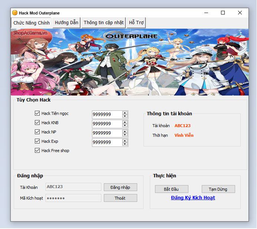Toggle the Hack Exp checkbox
This screenshot has height=229, width=257.
(x=37, y=141)
